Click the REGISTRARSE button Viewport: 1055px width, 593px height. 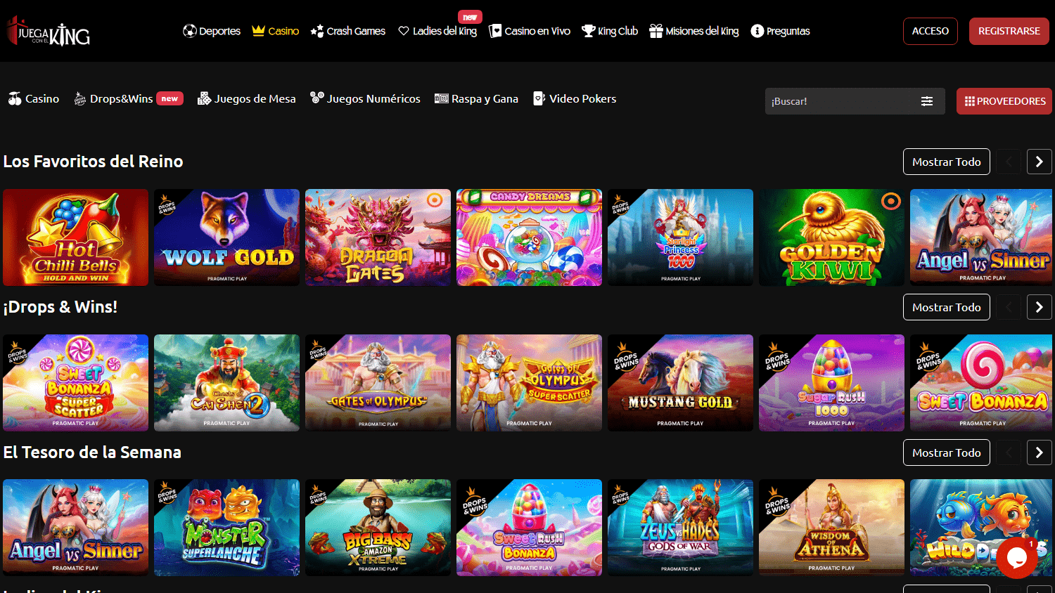[x=1009, y=31]
